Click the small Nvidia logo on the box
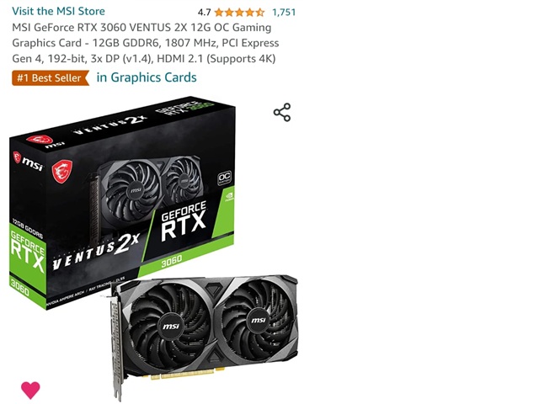The image size is (539, 404). pos(229,196)
